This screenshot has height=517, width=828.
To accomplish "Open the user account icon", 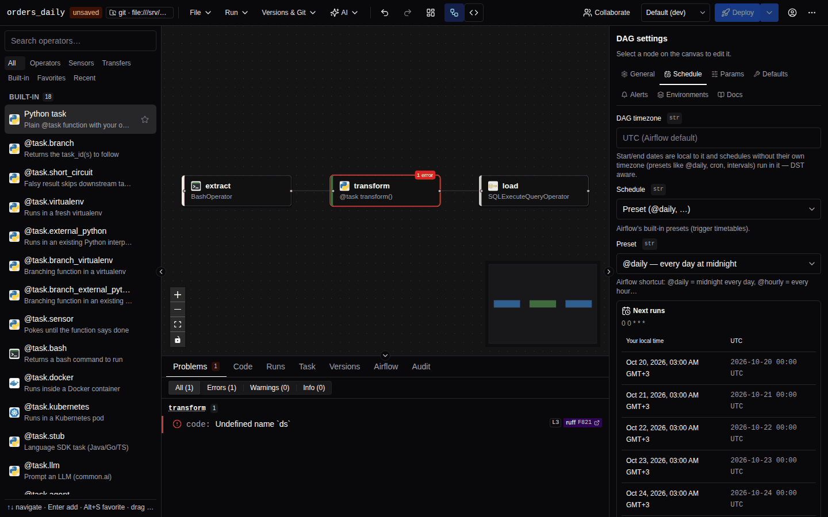I will click(792, 13).
